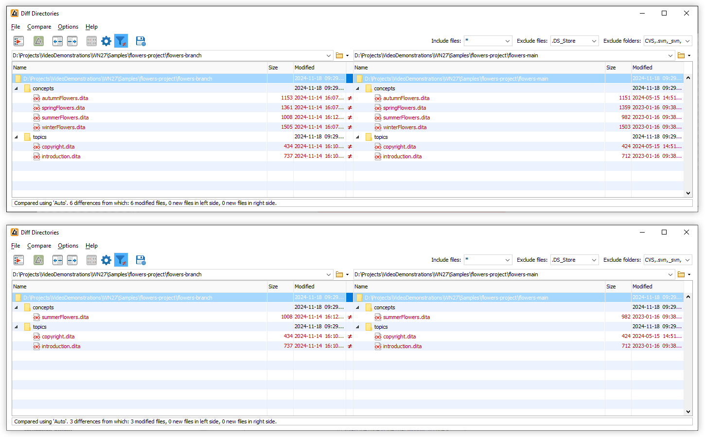This screenshot has width=705, height=437.
Task: Copy change left to right, lower window
Action: tap(72, 260)
